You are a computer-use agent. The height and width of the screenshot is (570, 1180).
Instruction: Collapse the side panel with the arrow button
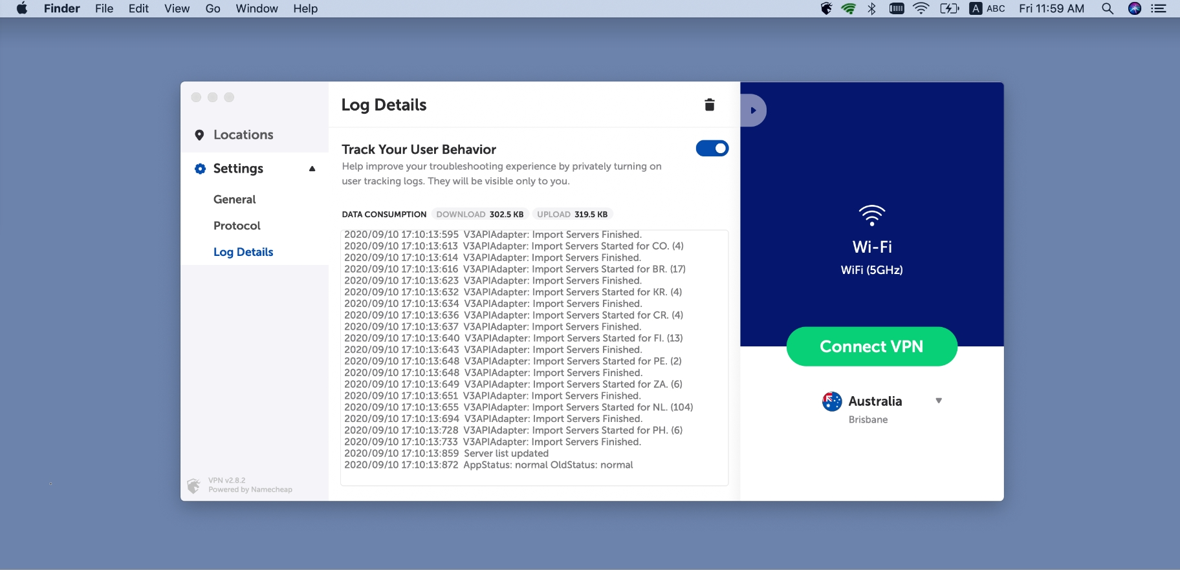click(x=753, y=111)
